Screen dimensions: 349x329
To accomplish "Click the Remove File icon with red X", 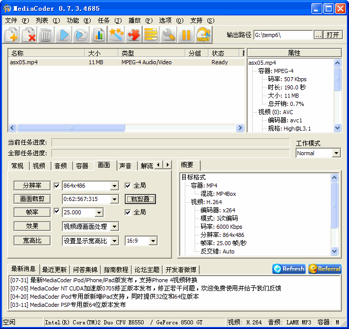I will pyautogui.click(x=28, y=34).
